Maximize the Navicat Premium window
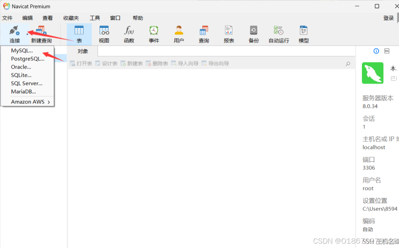This screenshot has height=248, width=399. (377, 6)
